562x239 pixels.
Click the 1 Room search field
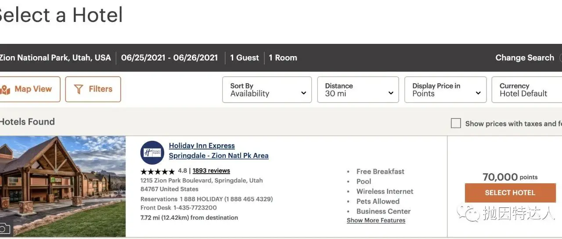click(x=283, y=58)
